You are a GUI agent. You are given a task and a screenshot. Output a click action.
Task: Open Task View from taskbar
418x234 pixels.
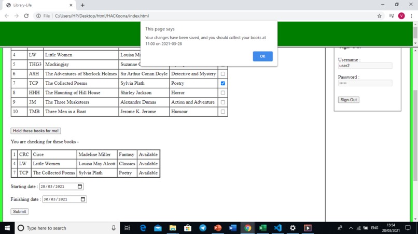click(x=127, y=228)
